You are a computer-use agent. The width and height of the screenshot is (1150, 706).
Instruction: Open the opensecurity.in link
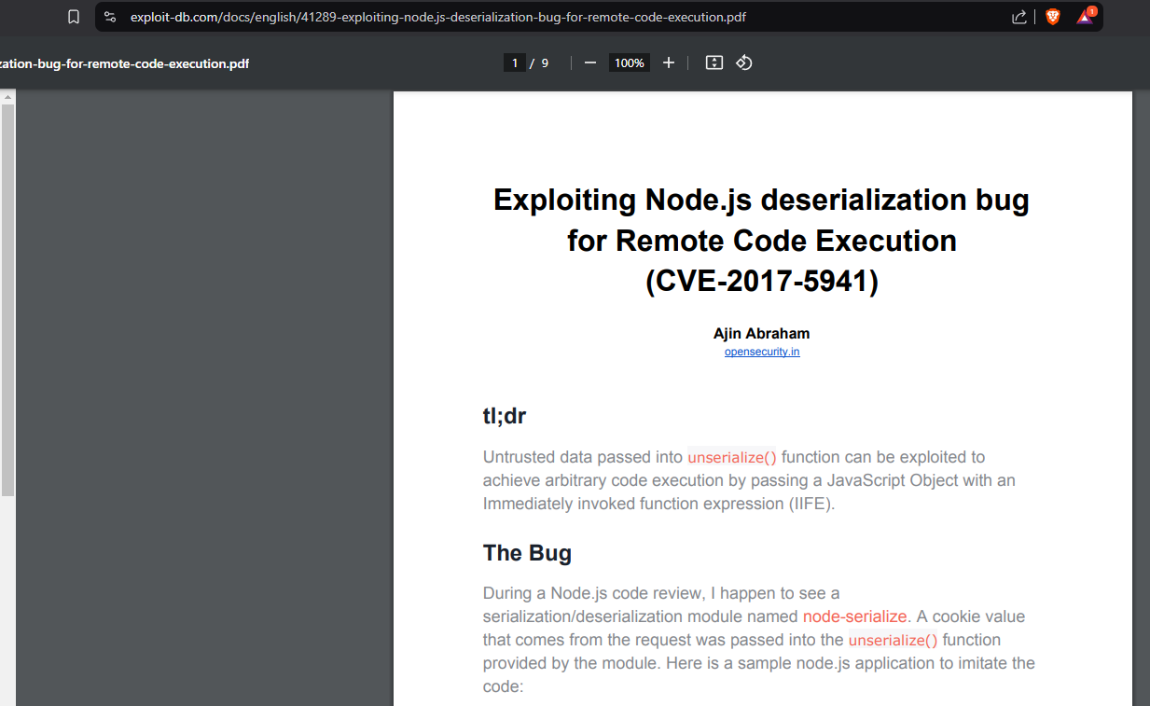pyautogui.click(x=762, y=352)
